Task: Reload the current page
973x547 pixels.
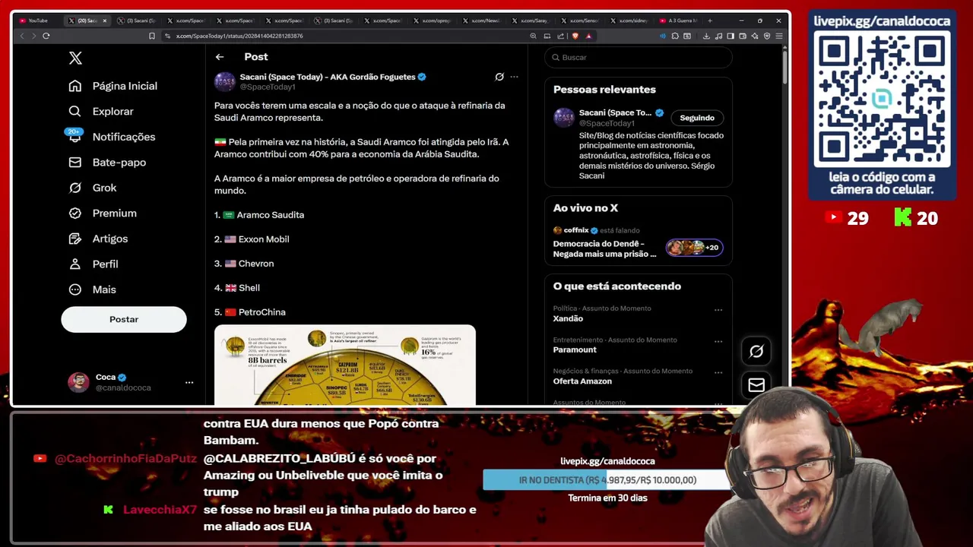Action: click(x=46, y=36)
